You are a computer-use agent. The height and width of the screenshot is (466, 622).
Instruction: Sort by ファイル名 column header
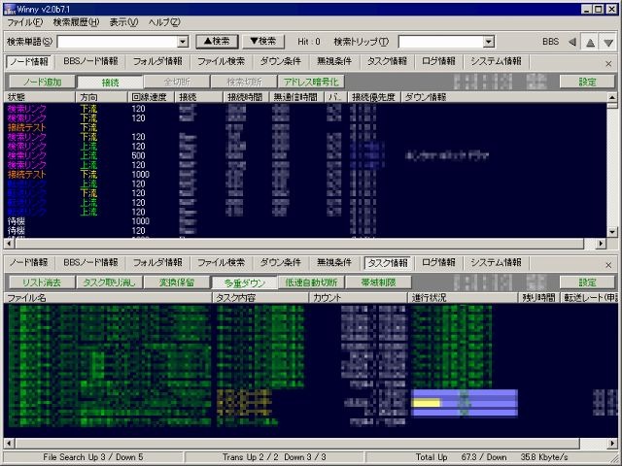point(108,298)
